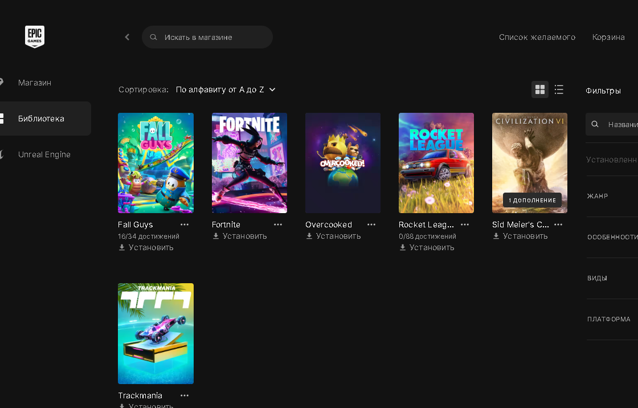Click the 'Rocket Leag...' title text
638x408 pixels.
tap(426, 225)
